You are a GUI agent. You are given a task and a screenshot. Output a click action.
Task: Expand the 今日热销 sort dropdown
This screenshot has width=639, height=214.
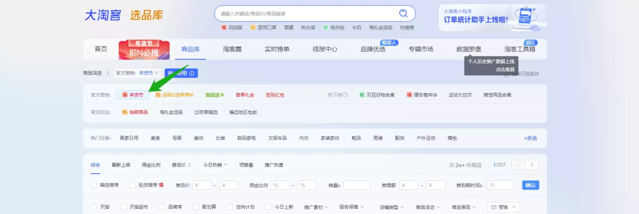pyautogui.click(x=215, y=165)
